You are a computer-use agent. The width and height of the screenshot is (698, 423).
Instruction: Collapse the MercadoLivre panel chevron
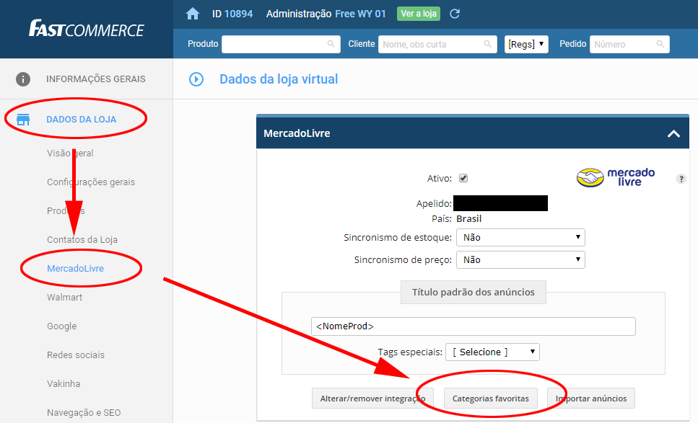coord(673,134)
